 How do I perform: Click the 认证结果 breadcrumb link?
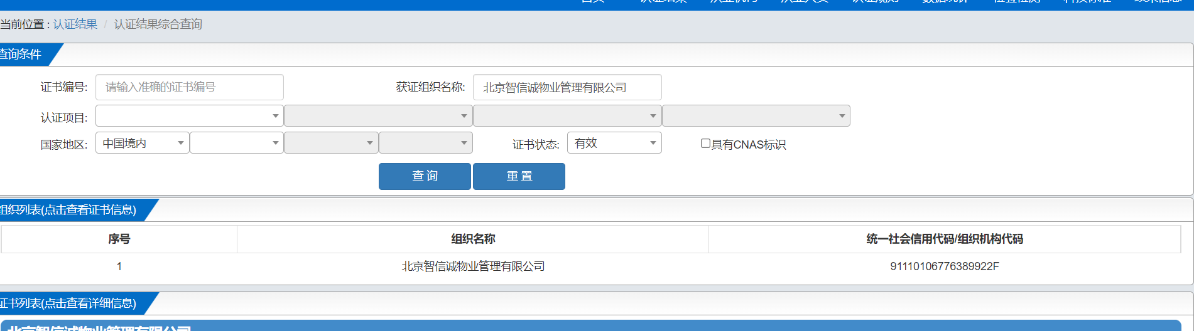click(x=75, y=24)
